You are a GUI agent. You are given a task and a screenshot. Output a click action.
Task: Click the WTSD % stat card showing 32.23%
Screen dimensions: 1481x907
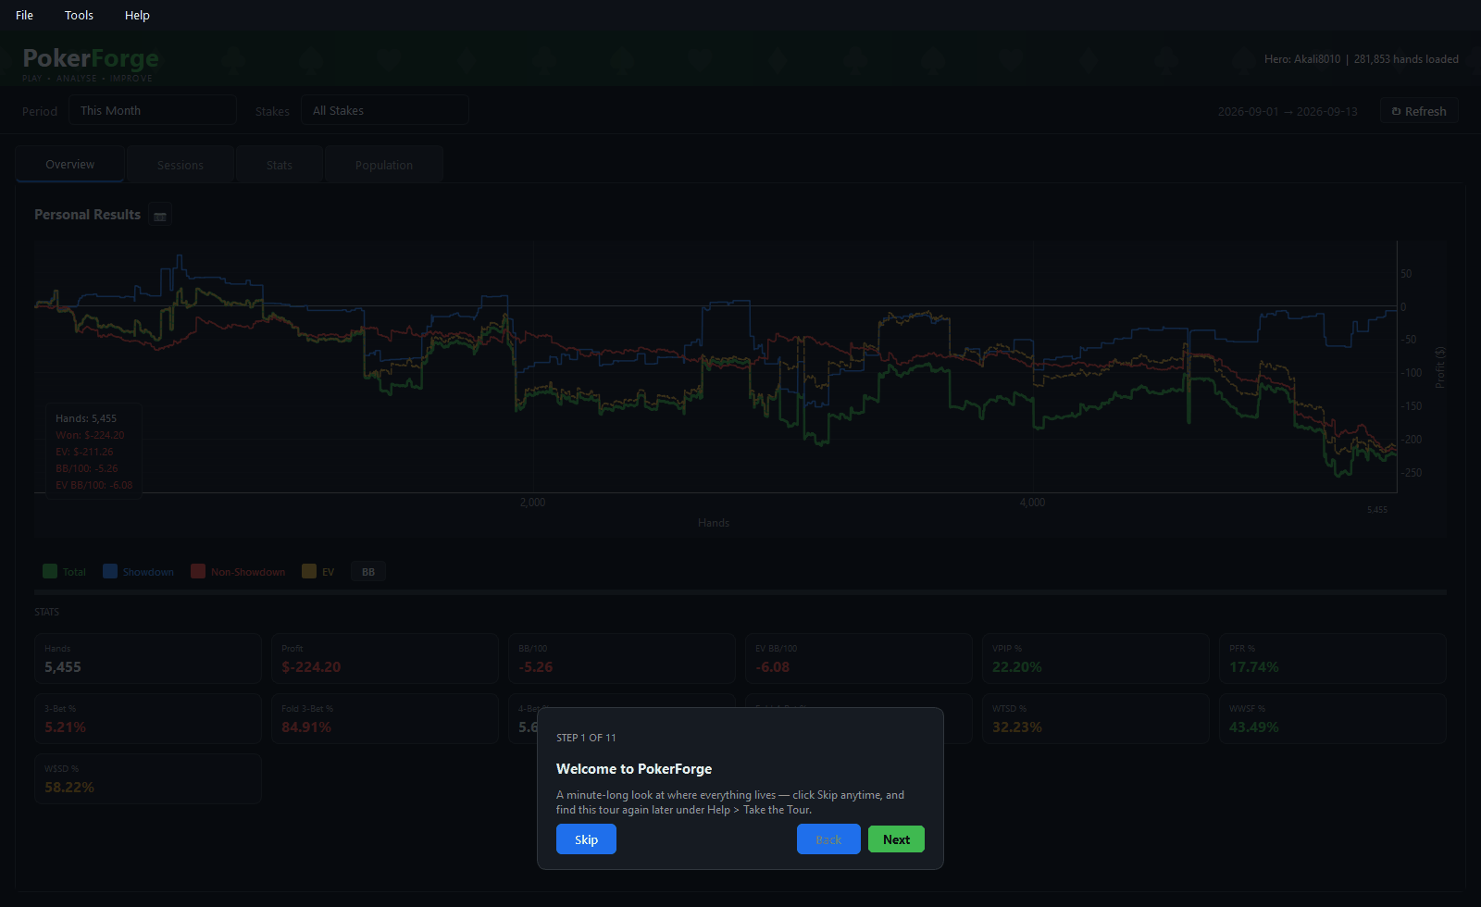pos(1096,718)
